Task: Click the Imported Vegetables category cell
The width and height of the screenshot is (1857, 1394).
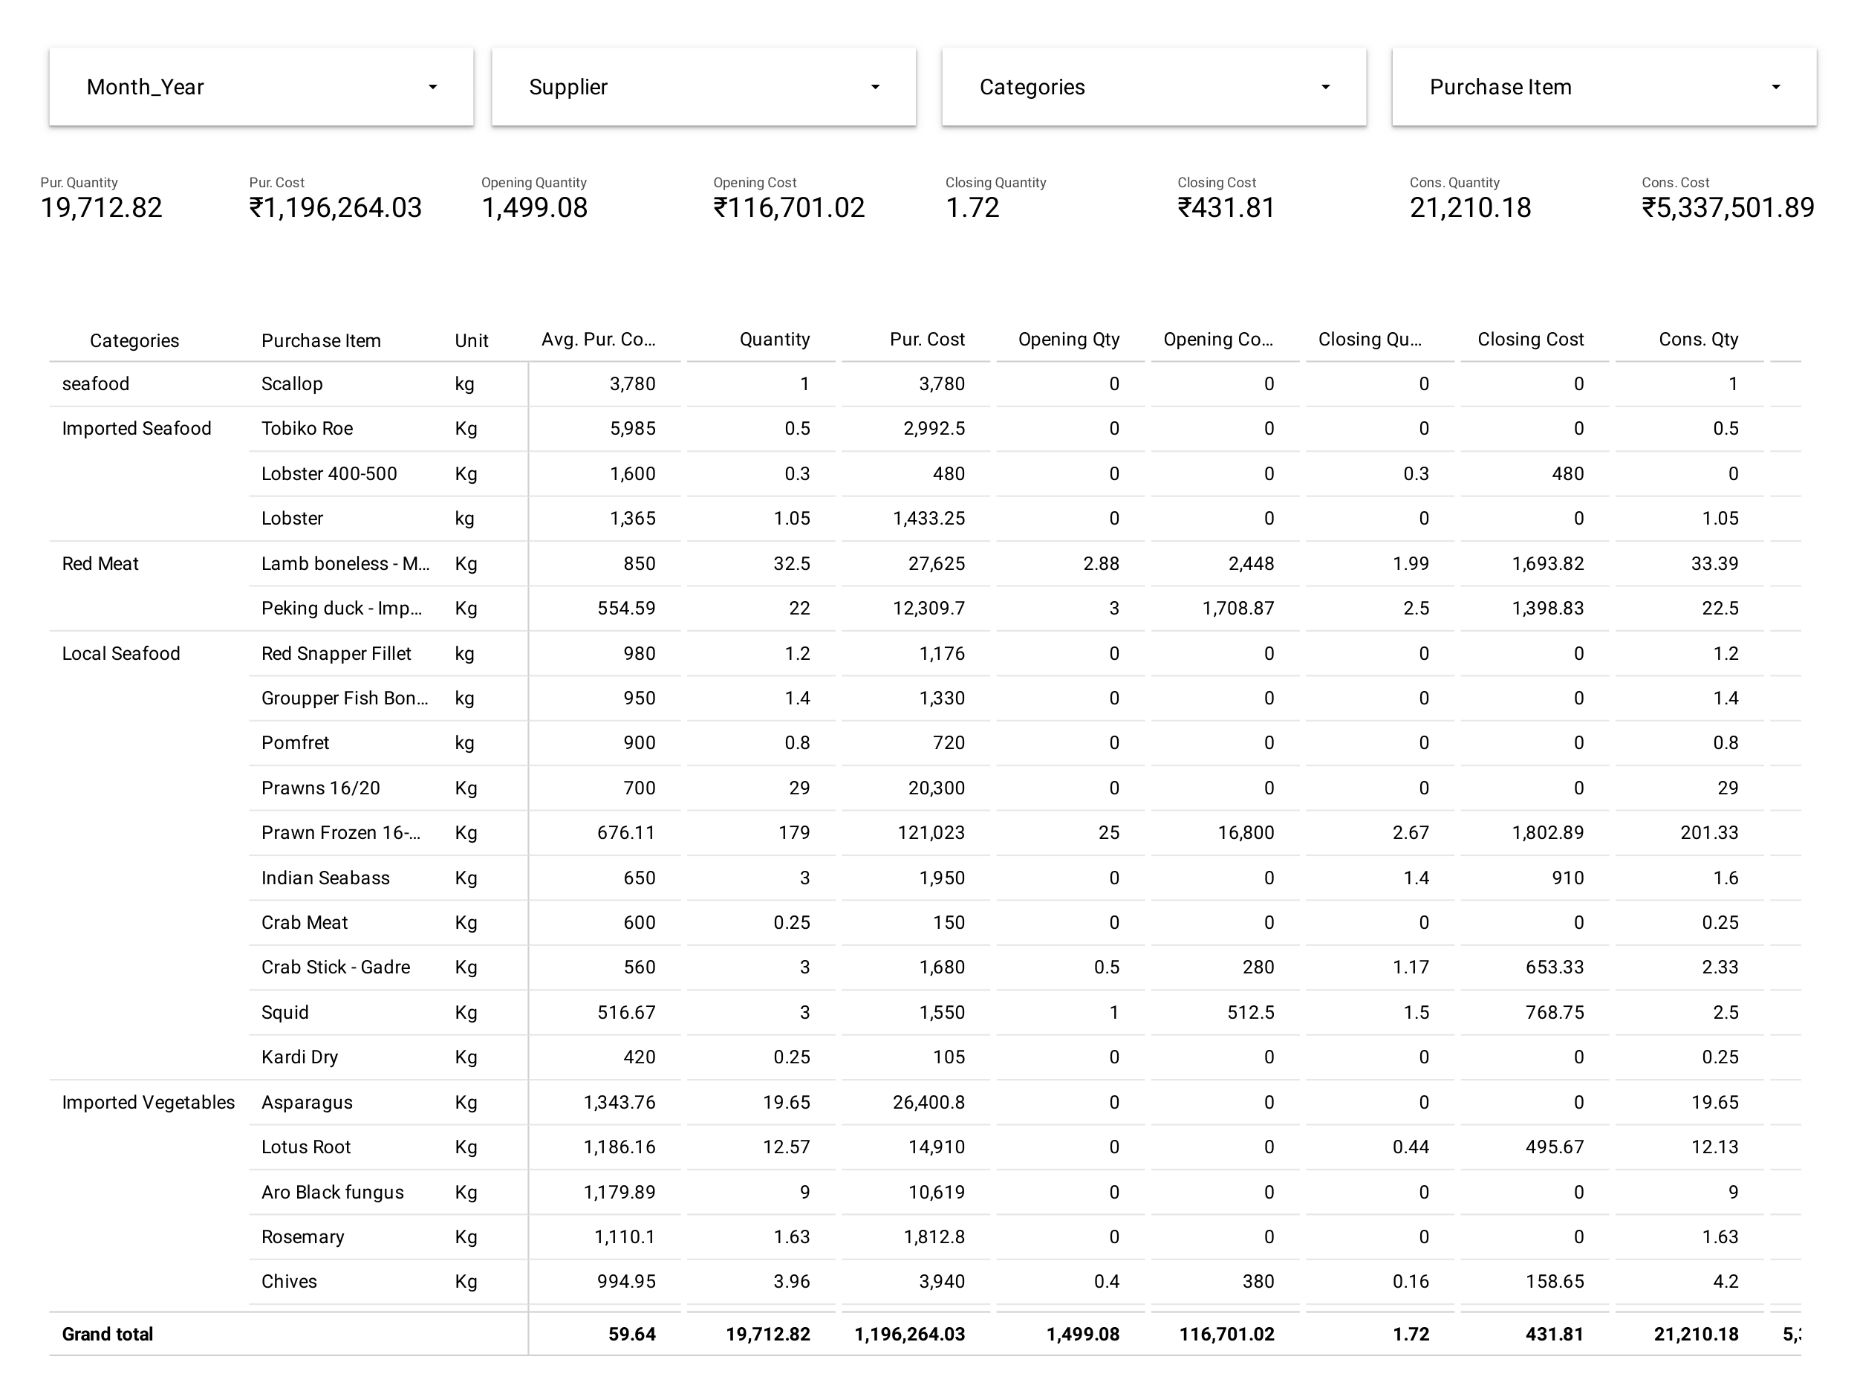Action: pyautogui.click(x=148, y=1102)
